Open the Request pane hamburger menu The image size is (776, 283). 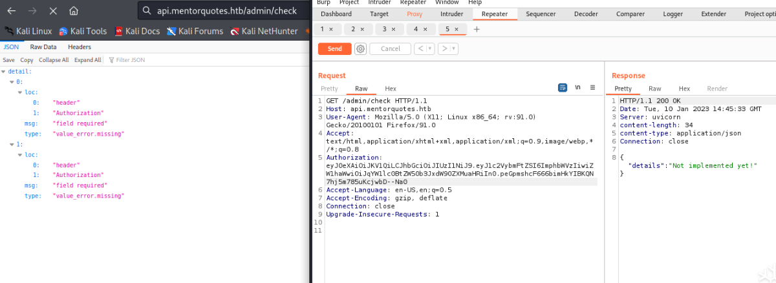pyautogui.click(x=592, y=87)
